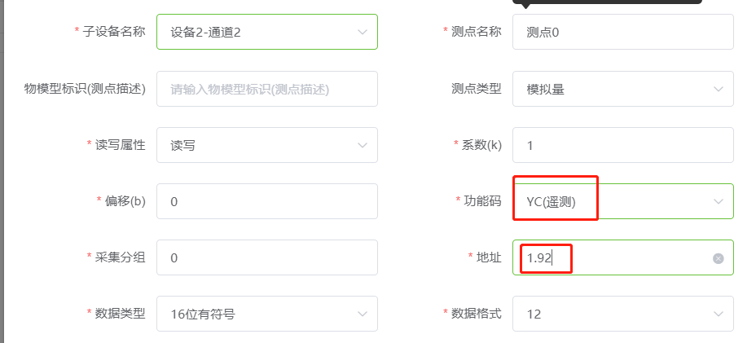Focus the 测点名称 field containing 测点0
The image size is (756, 343).
tap(623, 32)
